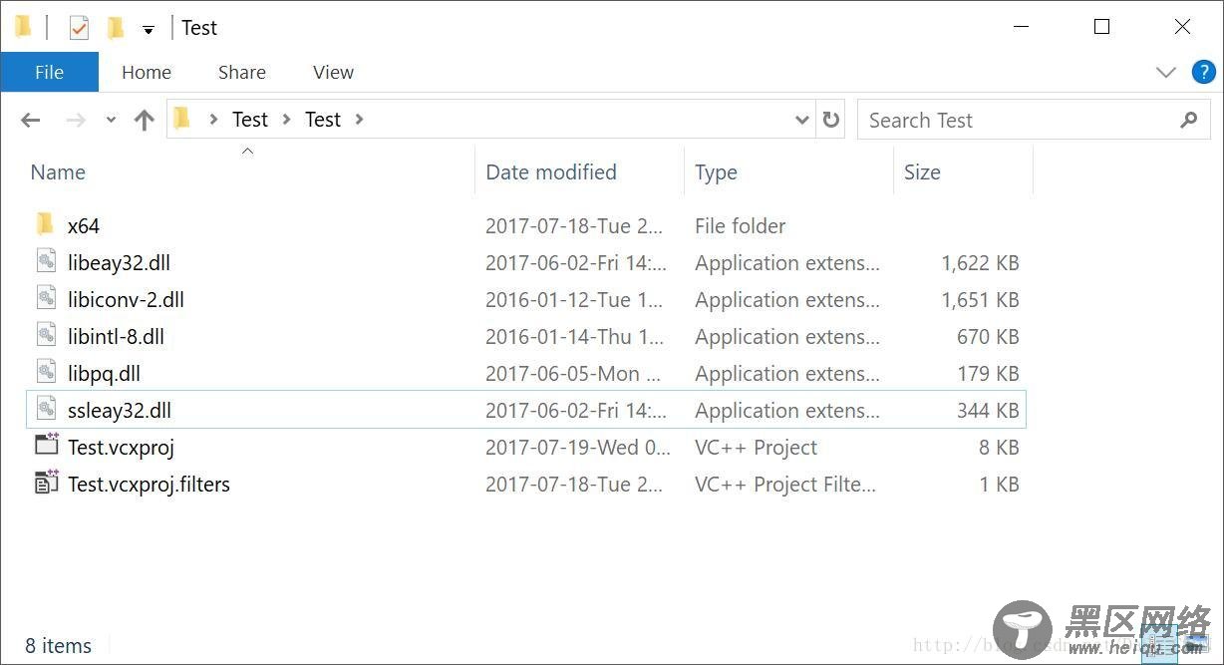Click the libeay32.dll file icon
This screenshot has width=1224, height=665.
[x=47, y=261]
